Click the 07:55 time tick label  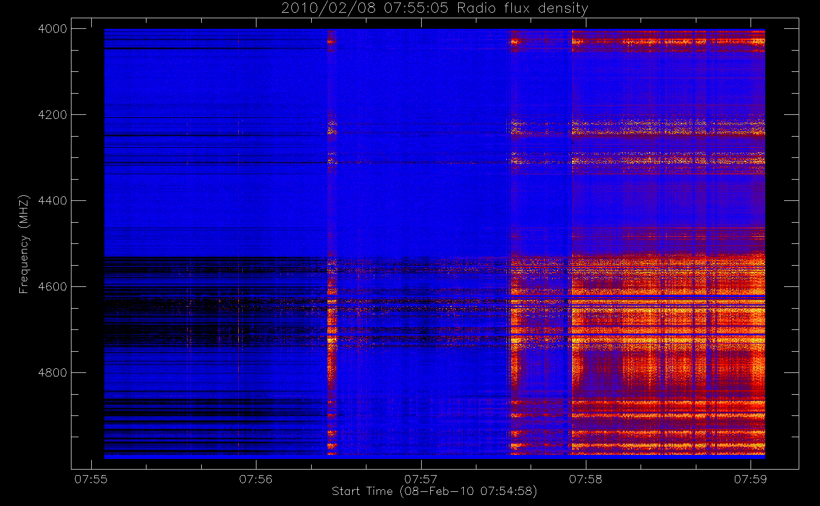click(91, 480)
